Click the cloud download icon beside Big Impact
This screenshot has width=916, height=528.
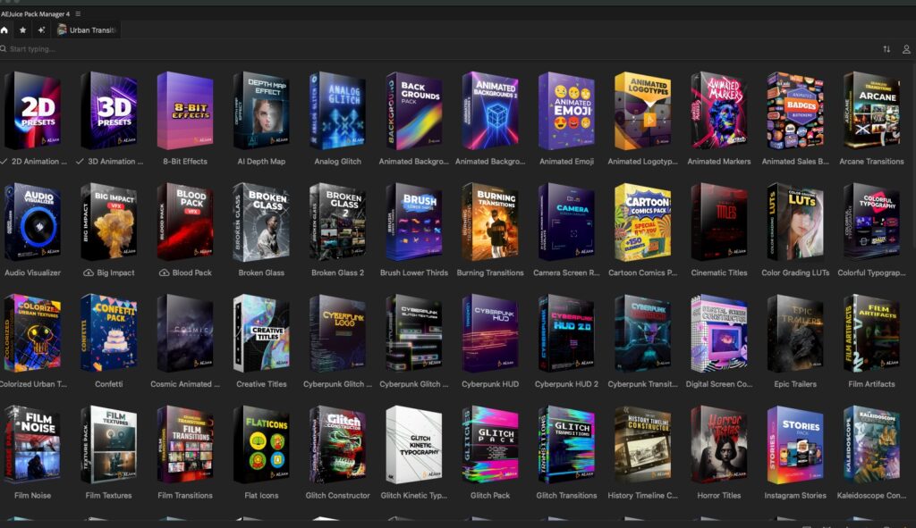(x=88, y=272)
